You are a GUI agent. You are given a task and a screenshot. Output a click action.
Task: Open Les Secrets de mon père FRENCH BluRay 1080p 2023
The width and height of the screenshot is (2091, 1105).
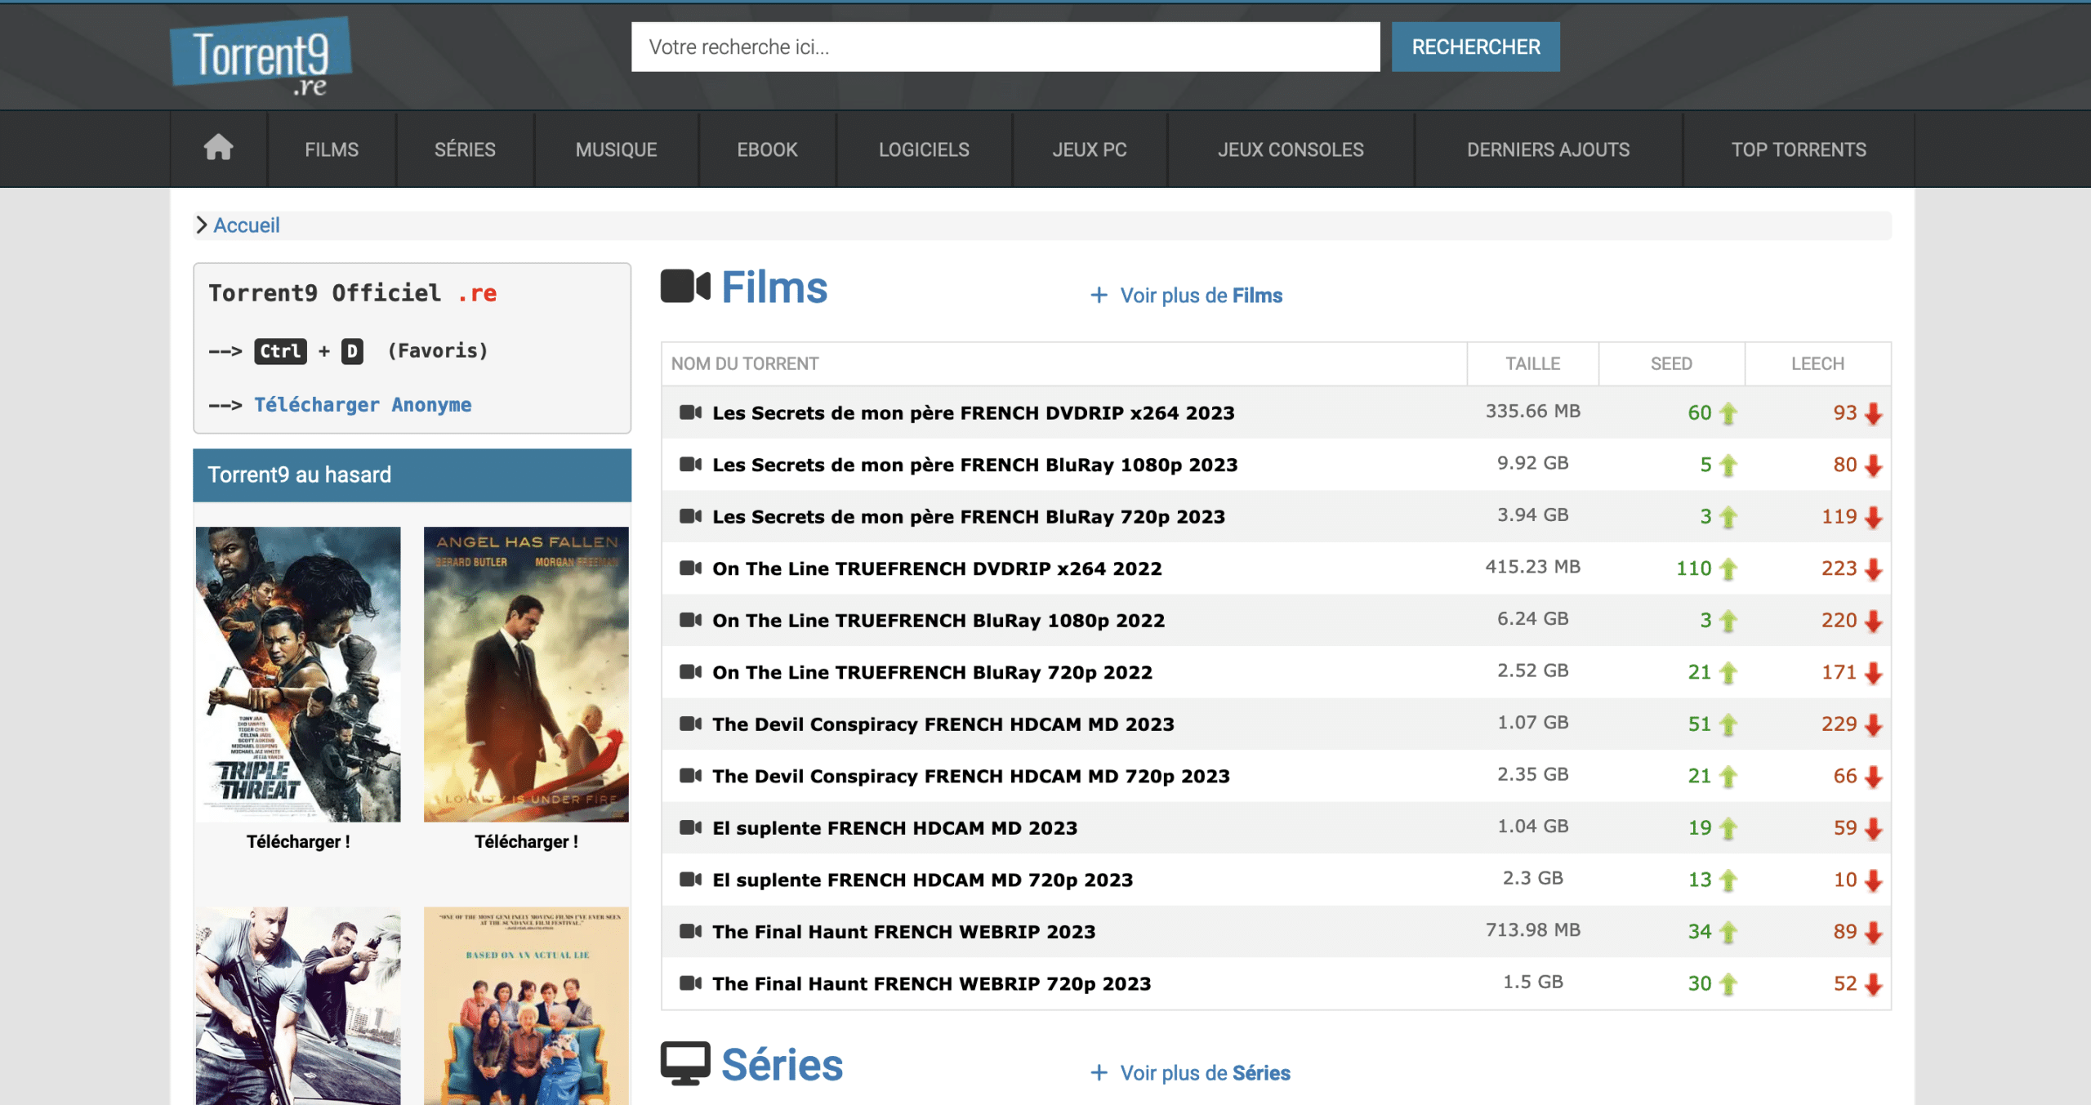(x=974, y=464)
